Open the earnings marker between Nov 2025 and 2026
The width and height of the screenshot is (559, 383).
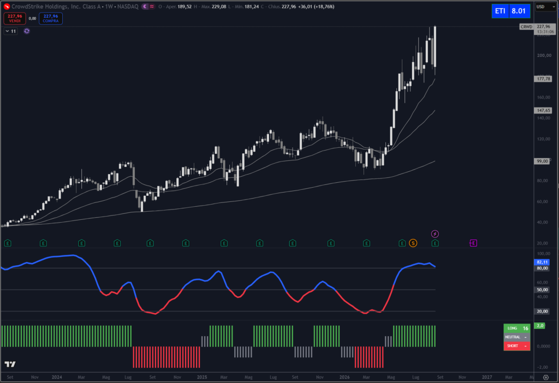[331, 243]
